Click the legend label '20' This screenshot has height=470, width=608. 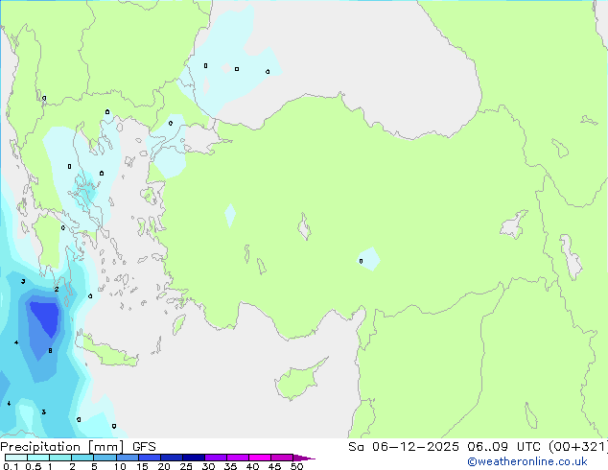tap(164, 466)
